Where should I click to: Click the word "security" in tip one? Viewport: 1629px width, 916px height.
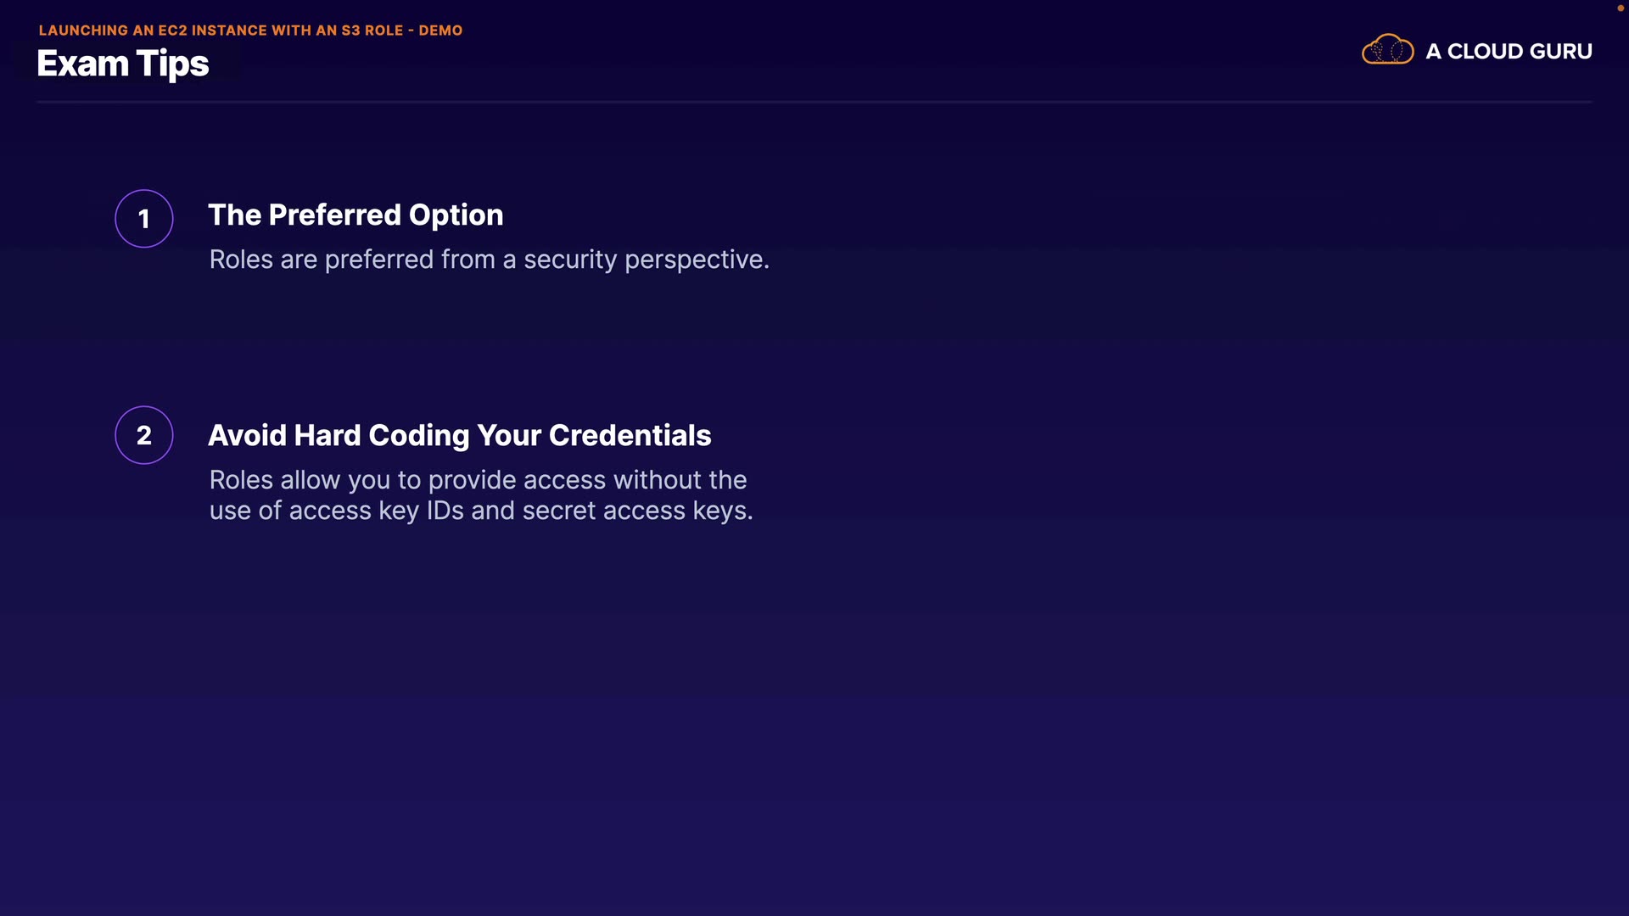[x=570, y=260]
